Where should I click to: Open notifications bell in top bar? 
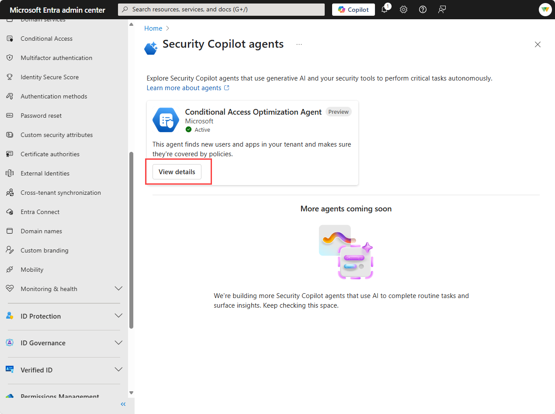coord(385,10)
